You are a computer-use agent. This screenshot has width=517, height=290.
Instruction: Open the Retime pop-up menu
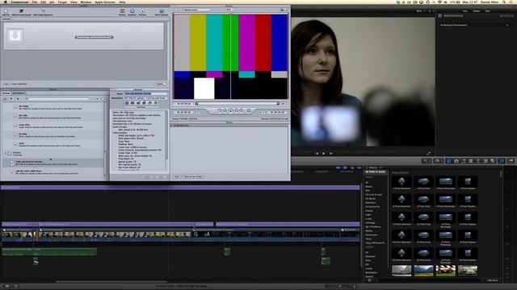438,161
